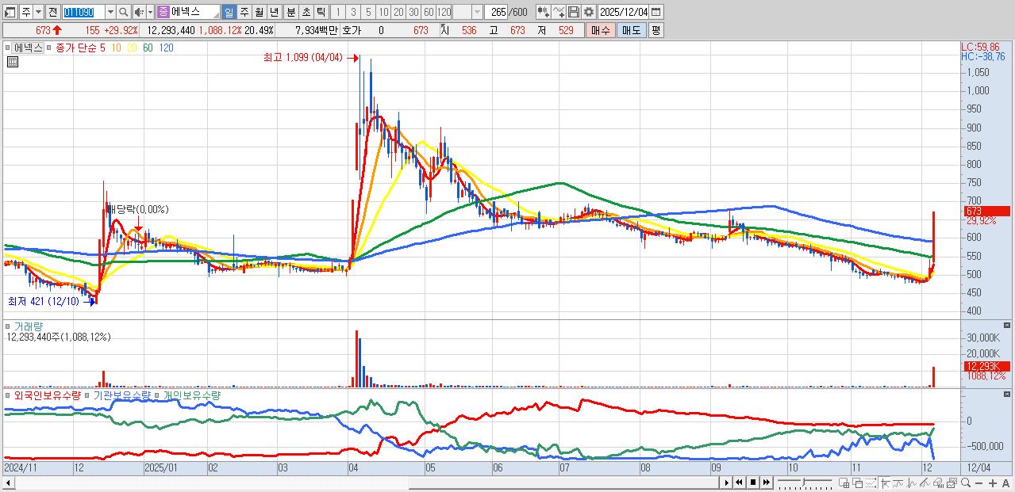The width and height of the screenshot is (1015, 492).
Task: Select tick 틱 period button
Action: click(321, 12)
